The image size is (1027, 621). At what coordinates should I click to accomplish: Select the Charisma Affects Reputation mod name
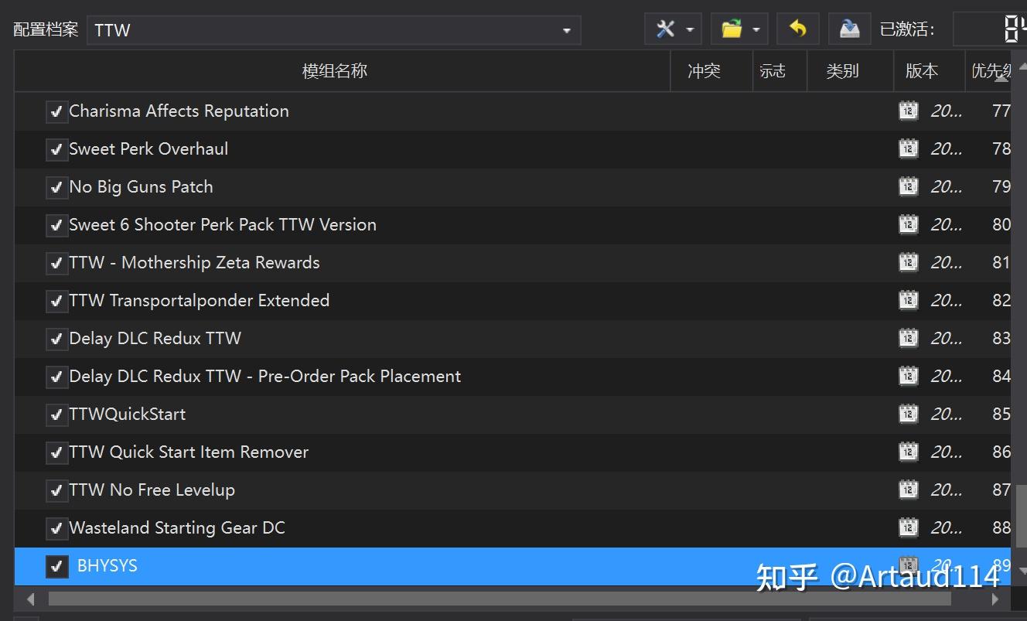pyautogui.click(x=179, y=111)
